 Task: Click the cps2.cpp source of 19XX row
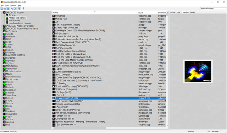coord(143,66)
